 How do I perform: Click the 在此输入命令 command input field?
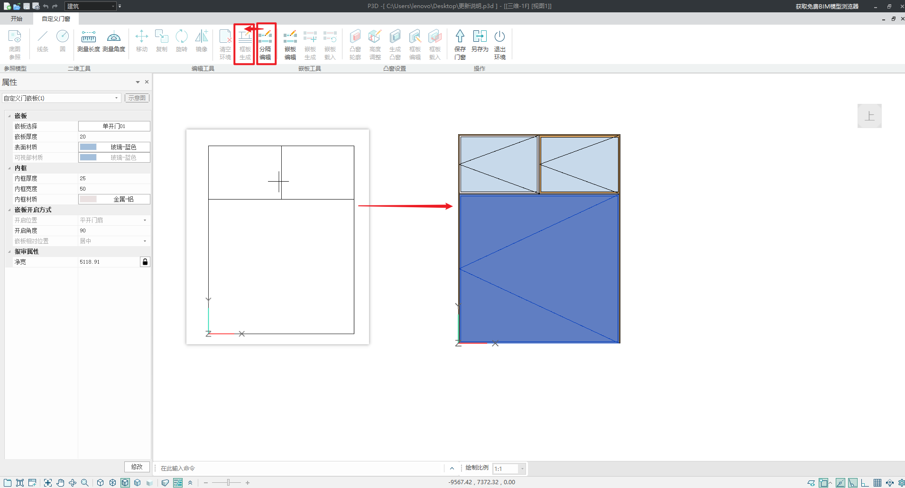(x=299, y=469)
